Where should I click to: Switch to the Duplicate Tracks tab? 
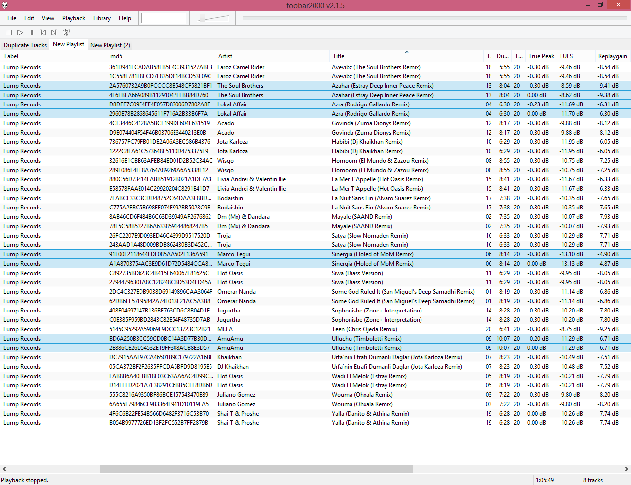[25, 45]
